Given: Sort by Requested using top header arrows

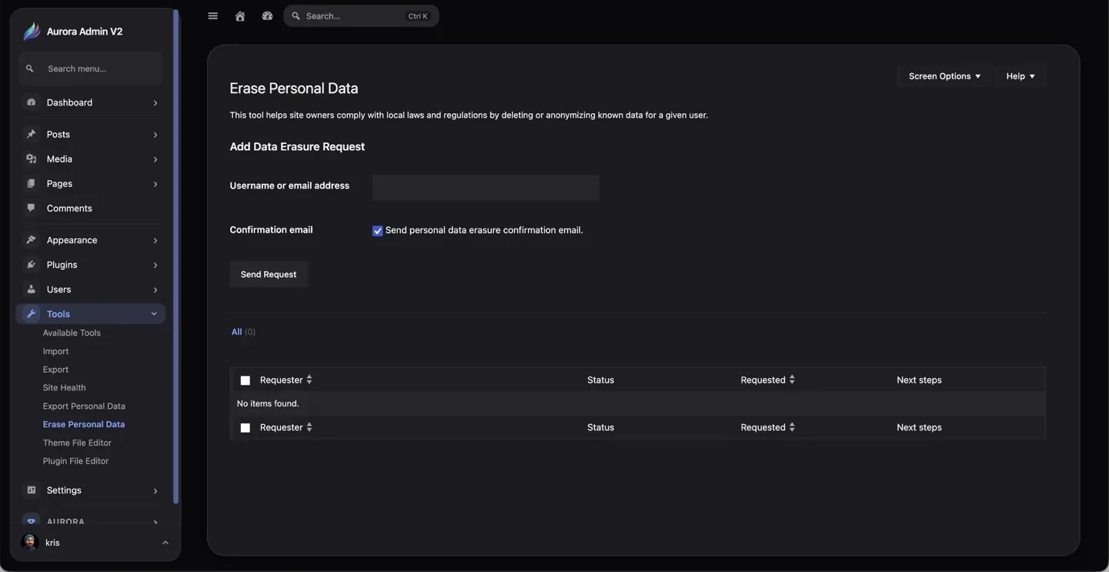Looking at the screenshot, I should (792, 380).
